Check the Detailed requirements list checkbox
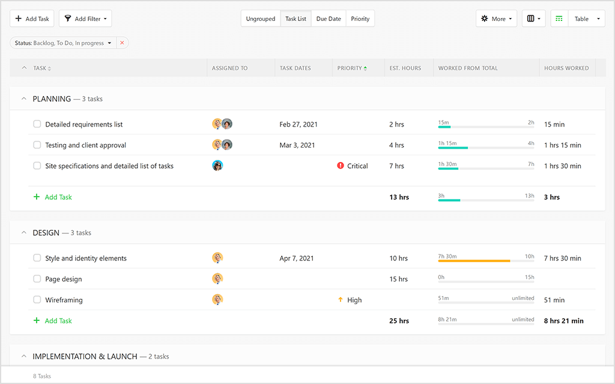This screenshot has height=384, width=615. [x=37, y=124]
